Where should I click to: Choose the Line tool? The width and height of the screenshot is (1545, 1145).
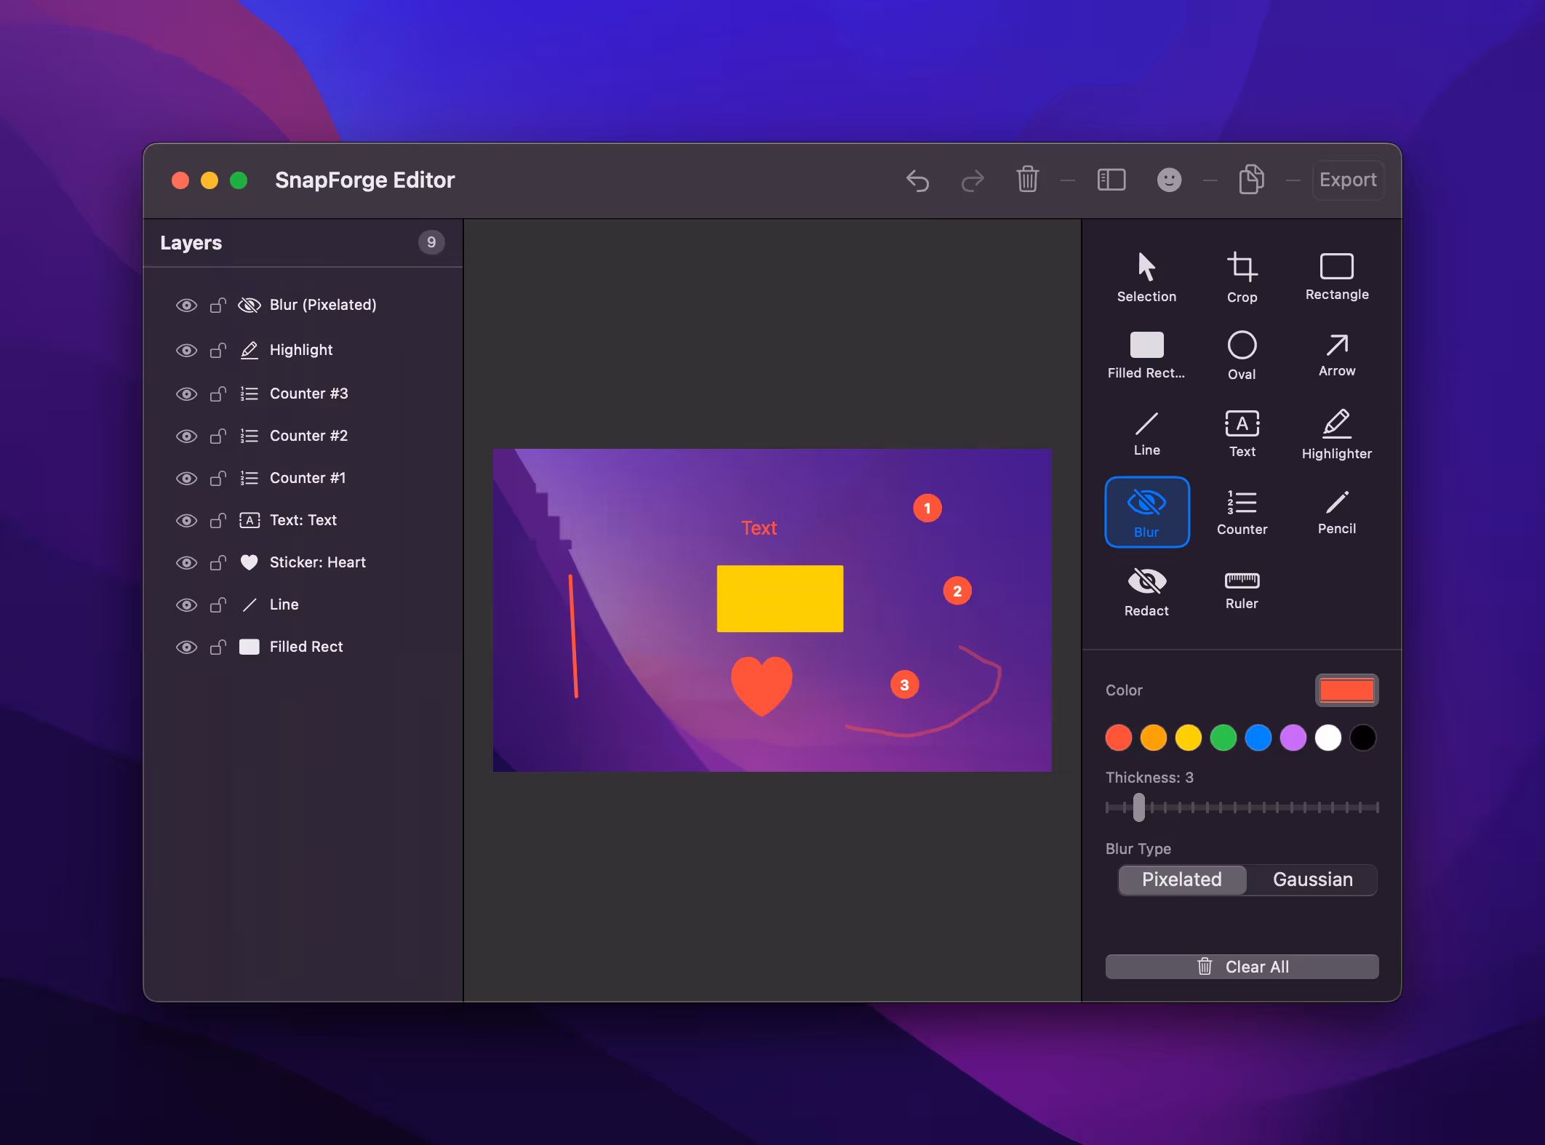pyautogui.click(x=1146, y=434)
